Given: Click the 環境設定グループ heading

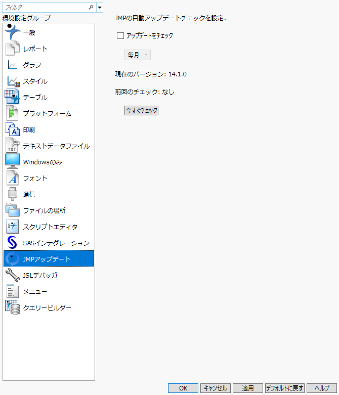Looking at the screenshot, I should [26, 18].
